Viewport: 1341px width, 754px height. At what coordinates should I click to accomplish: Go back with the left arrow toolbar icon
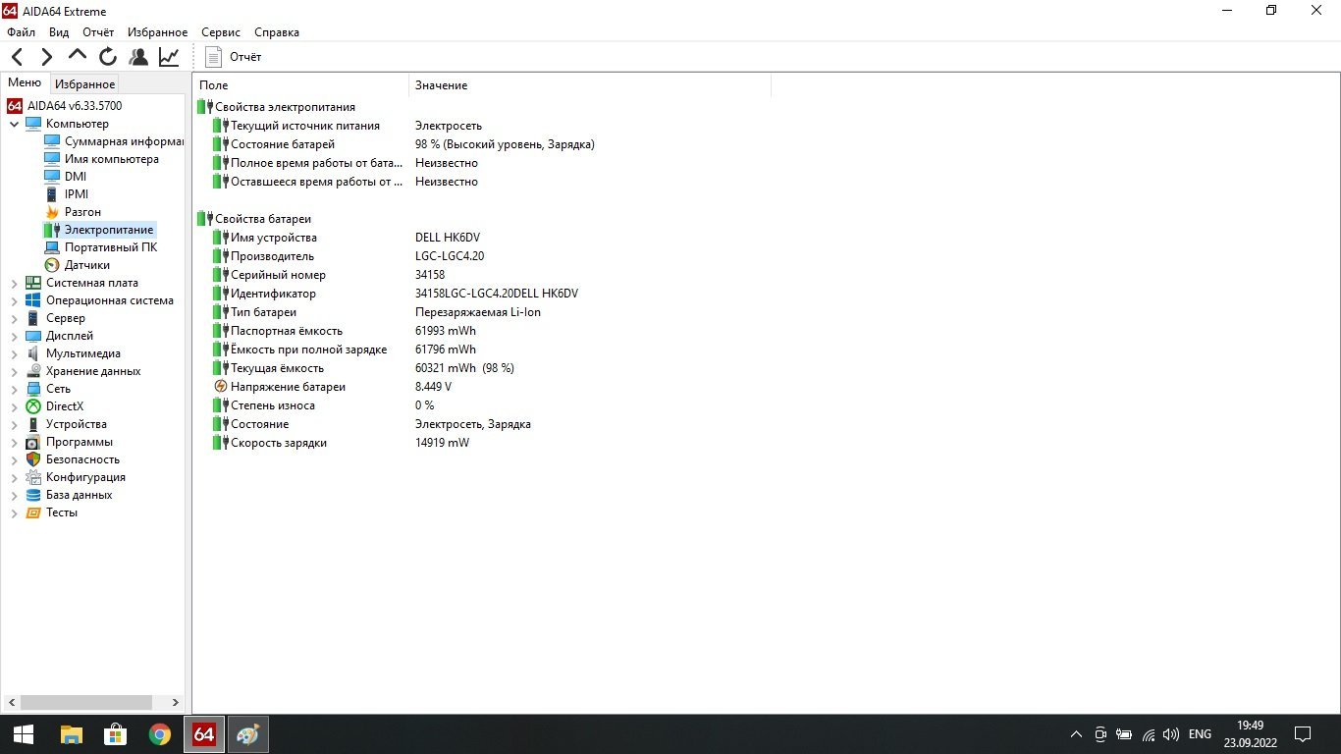pos(18,57)
